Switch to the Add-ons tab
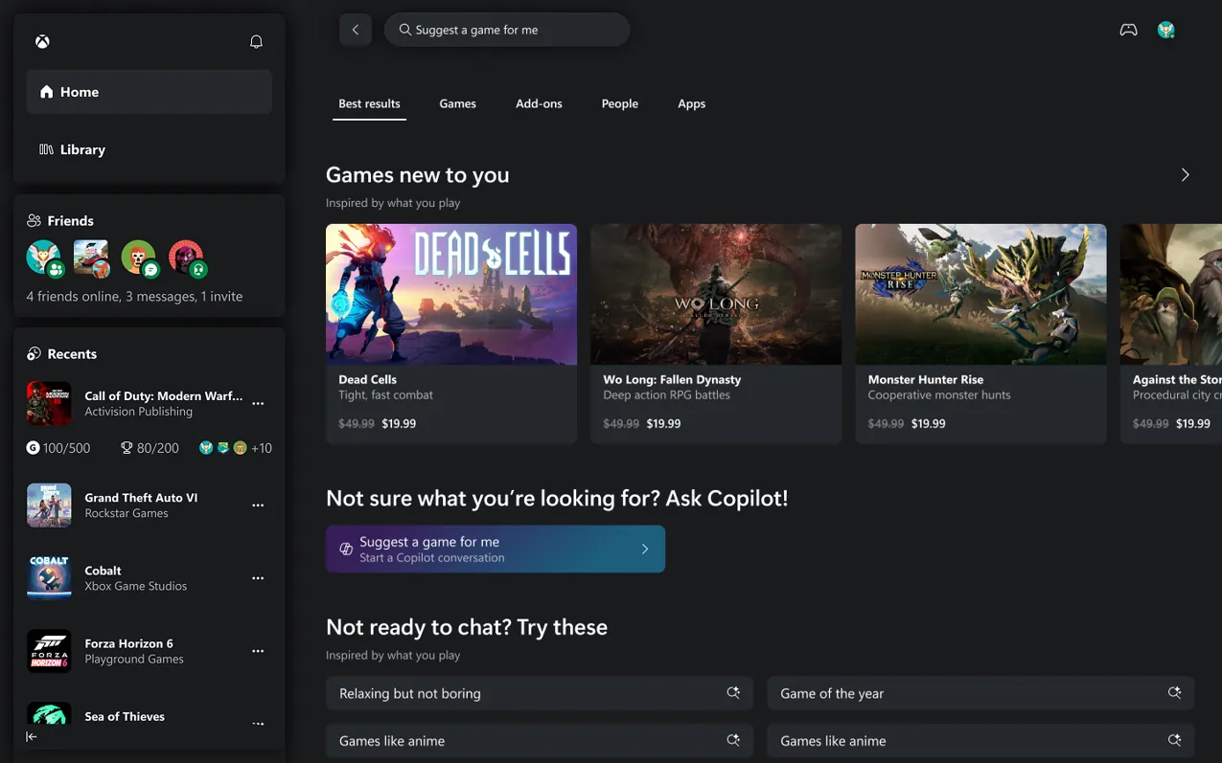Screen dimensions: 1222x763 (539, 103)
